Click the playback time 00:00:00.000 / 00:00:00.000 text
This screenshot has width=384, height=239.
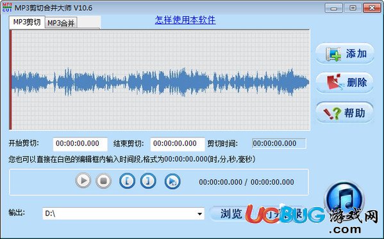tap(246, 182)
